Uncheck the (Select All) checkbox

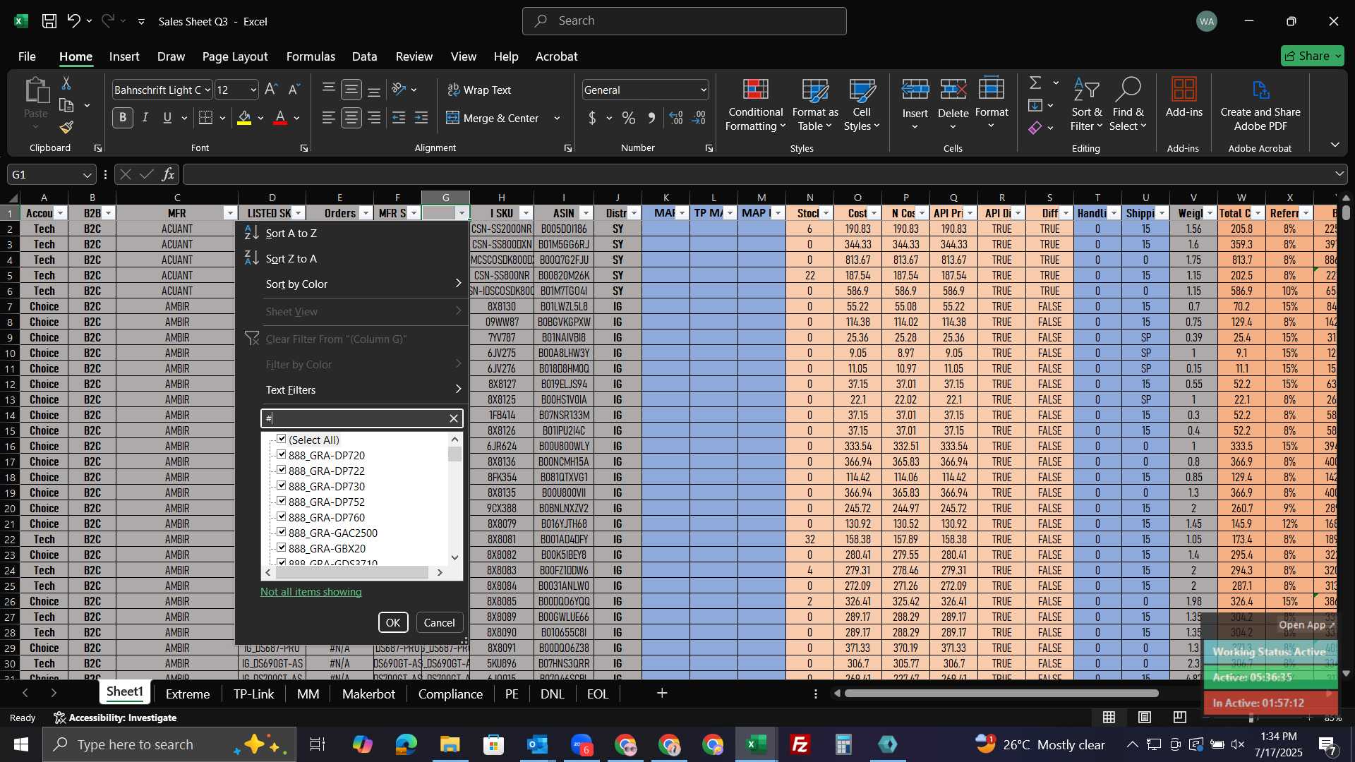pos(282,439)
